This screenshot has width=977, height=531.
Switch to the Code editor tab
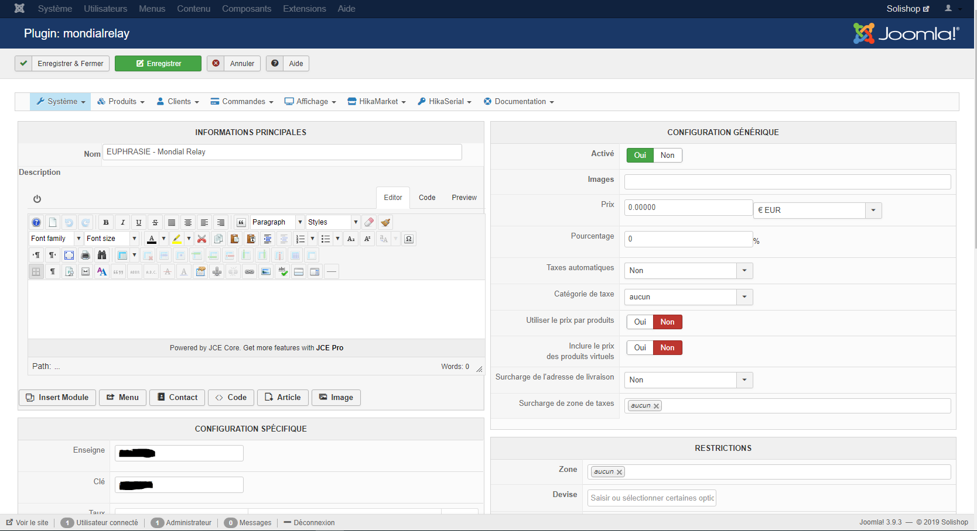426,198
